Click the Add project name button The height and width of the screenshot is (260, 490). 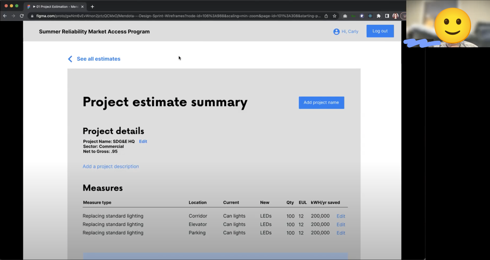tap(321, 103)
